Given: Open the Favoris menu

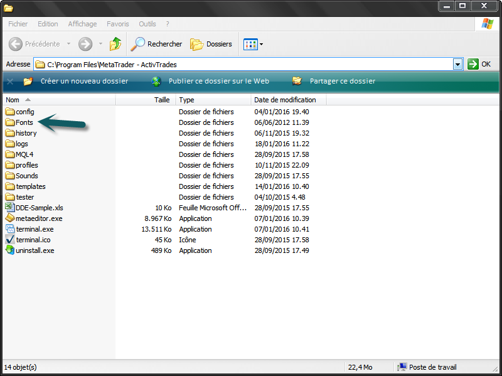Looking at the screenshot, I should coord(118,24).
